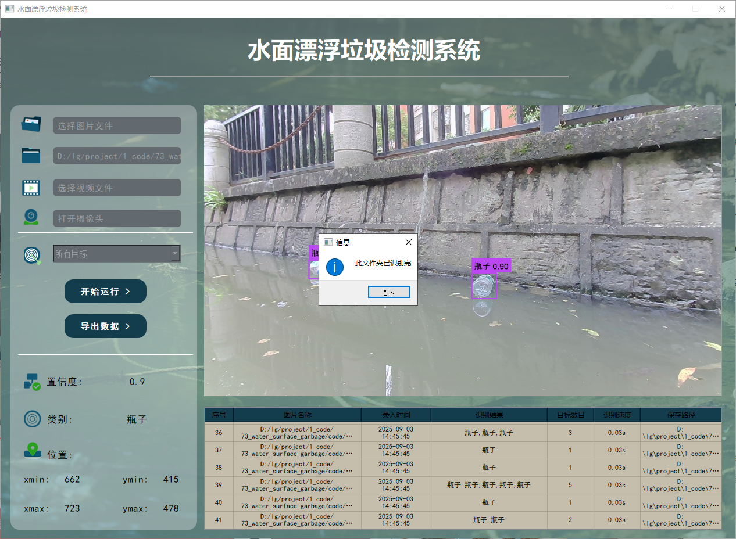Click the xmin value 662

tap(72, 479)
